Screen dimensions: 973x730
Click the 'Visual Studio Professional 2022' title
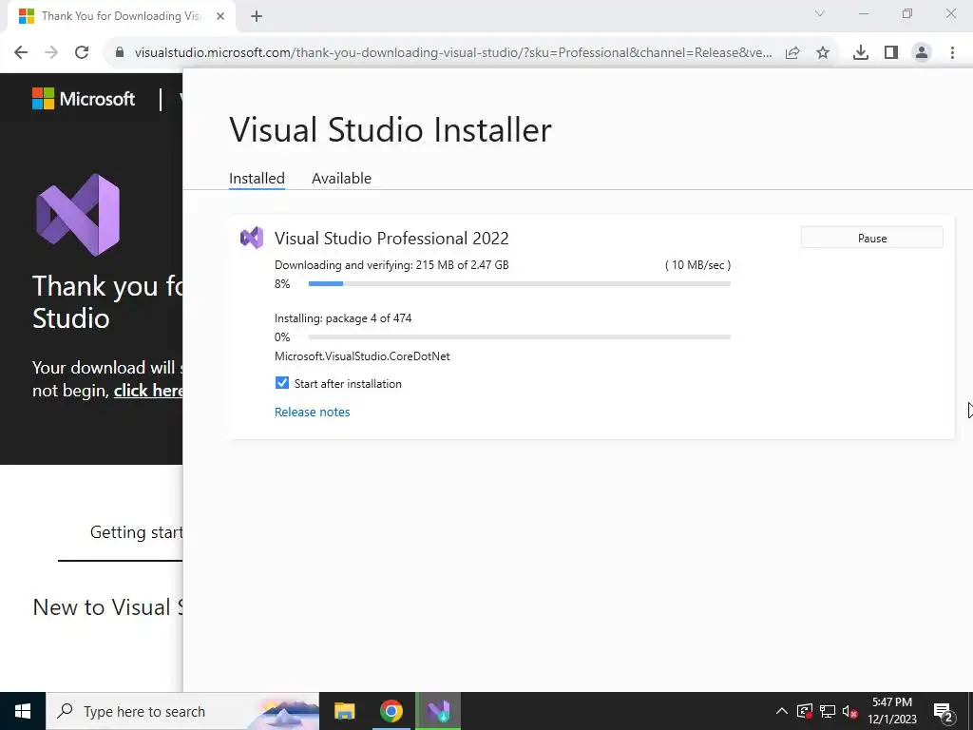[391, 239]
